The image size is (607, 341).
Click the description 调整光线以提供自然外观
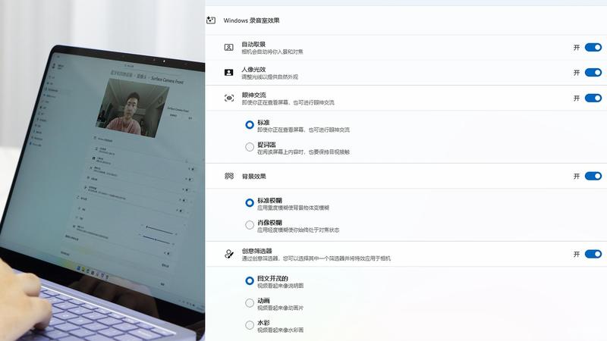tap(270, 77)
